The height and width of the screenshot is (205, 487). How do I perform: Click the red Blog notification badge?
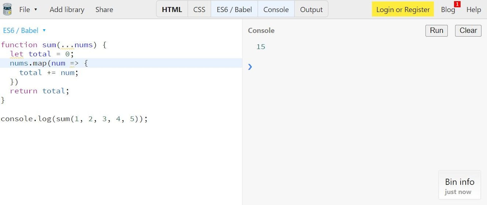(457, 4)
